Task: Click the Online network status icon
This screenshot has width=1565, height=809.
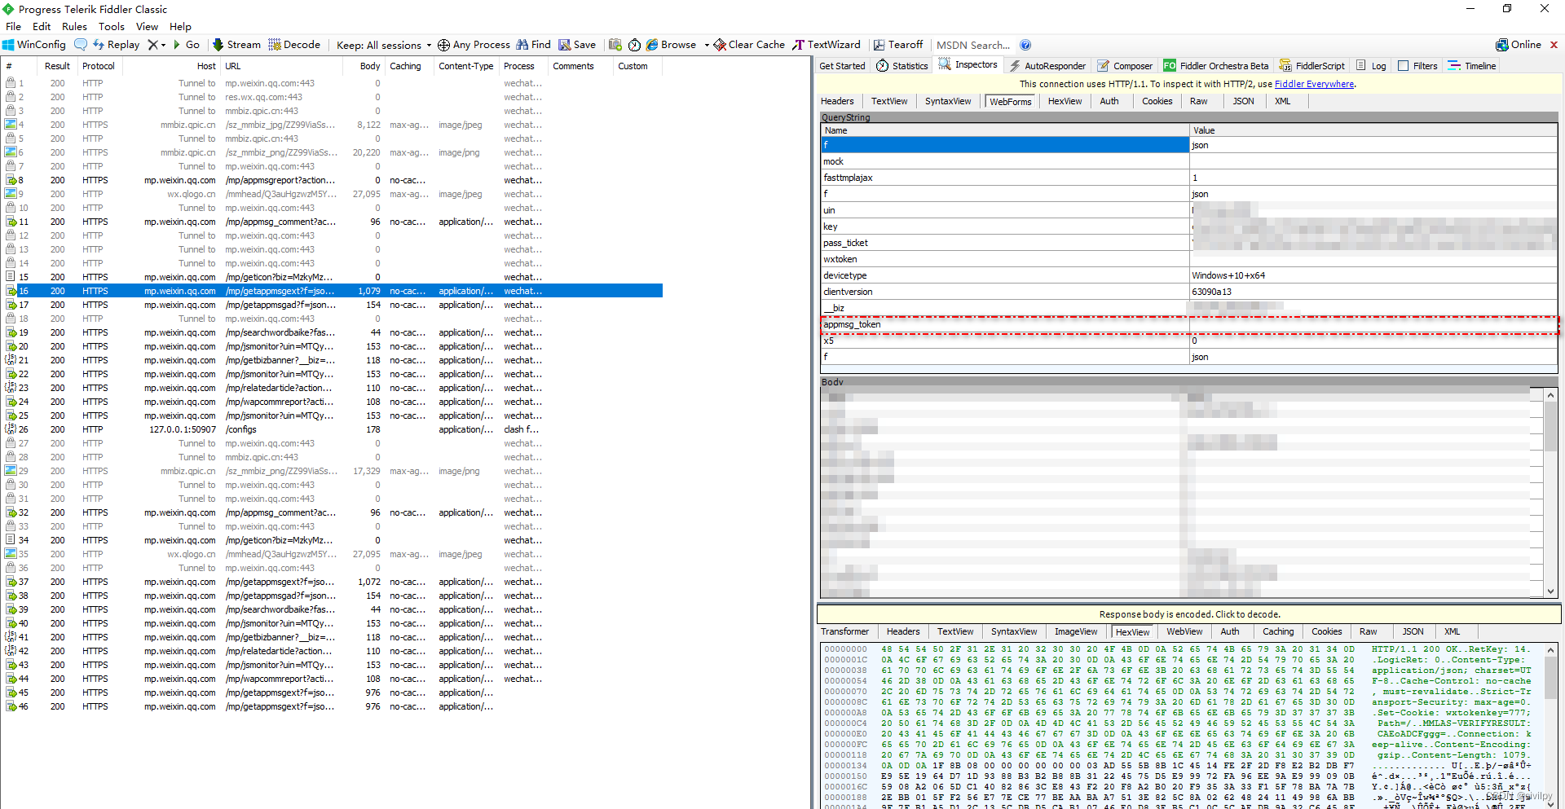Action: coord(1501,45)
